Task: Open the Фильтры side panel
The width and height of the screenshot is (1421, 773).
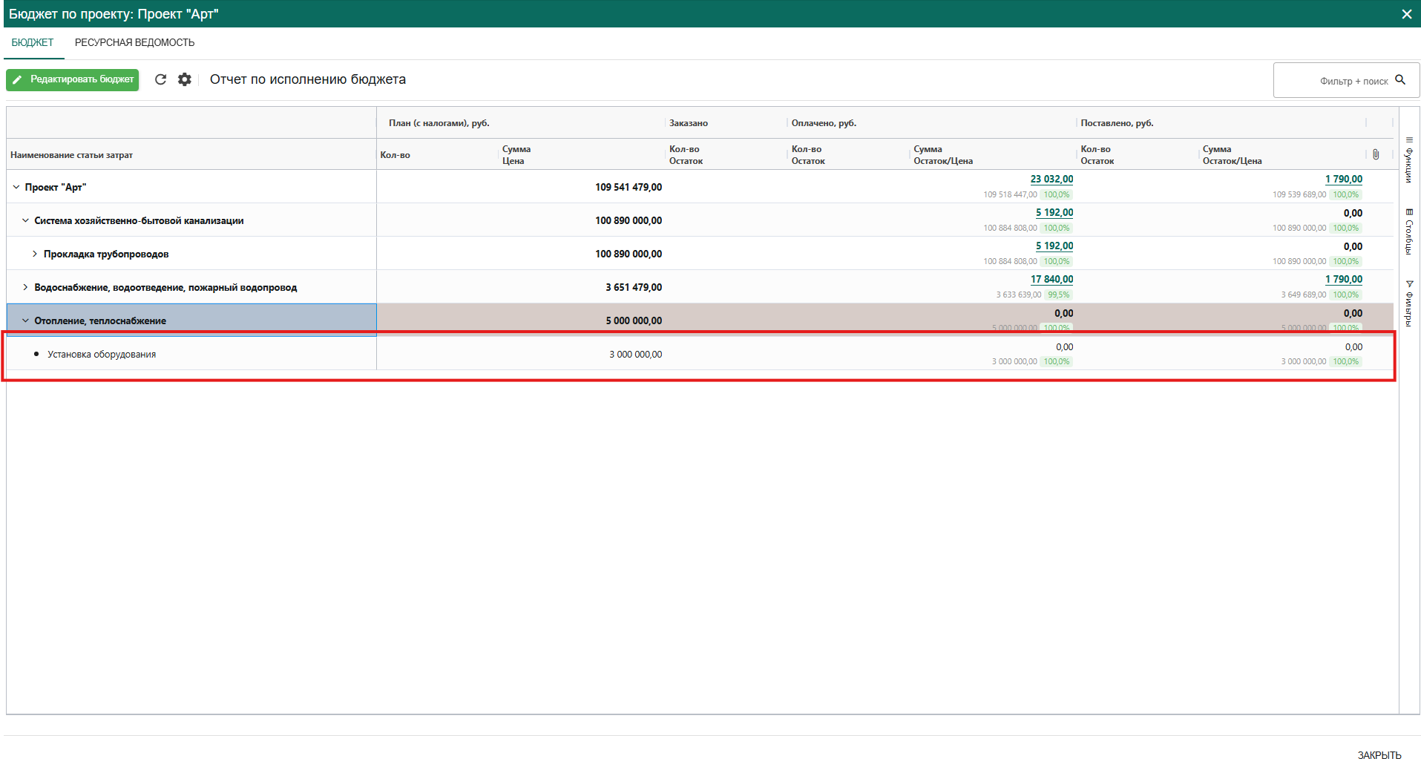Action: 1409,303
